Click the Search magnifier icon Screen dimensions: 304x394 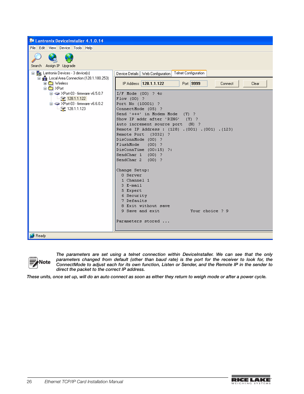(36, 58)
